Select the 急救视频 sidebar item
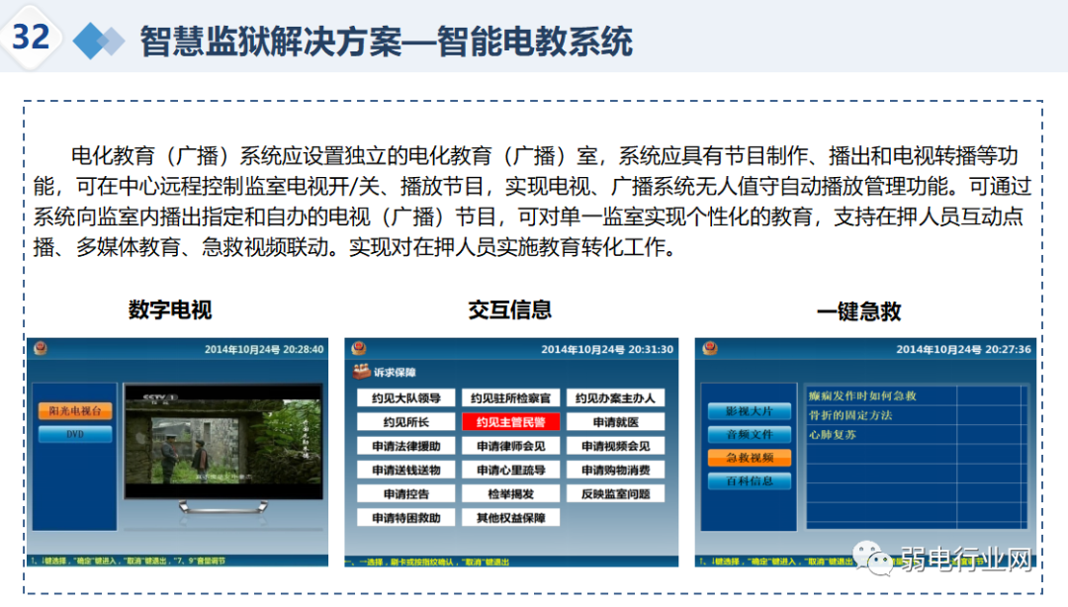The height and width of the screenshot is (607, 1068). (749, 458)
